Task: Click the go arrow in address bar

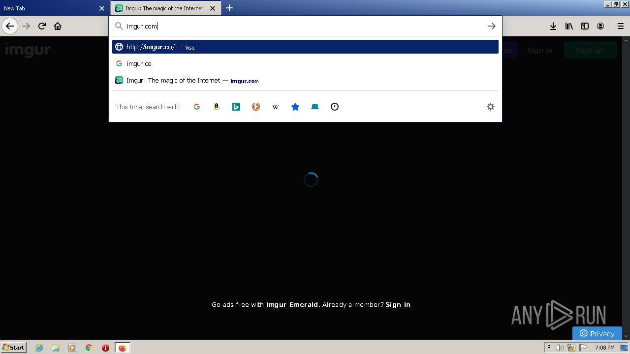Action: [x=491, y=26]
